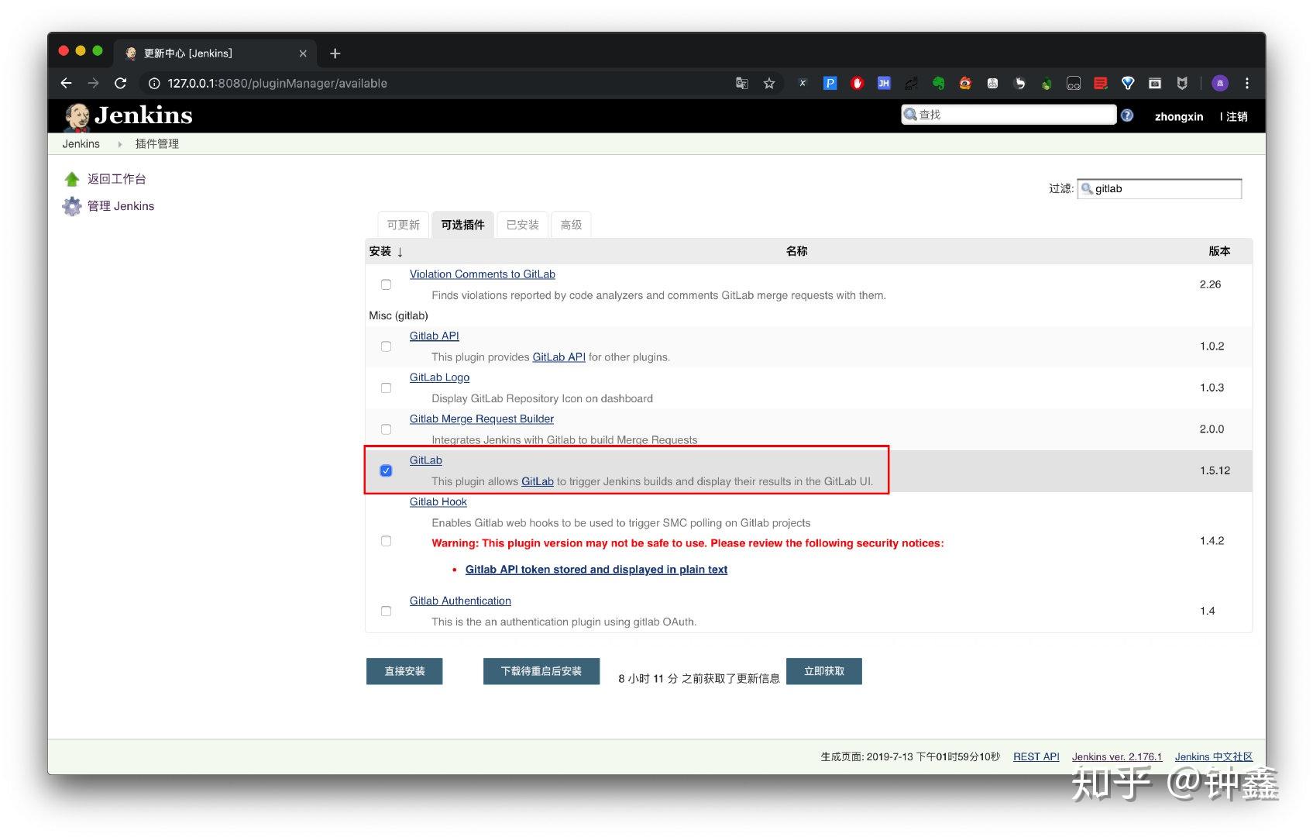Click the Jenkins butler logo icon
Screen dimensions: 1313x837
(77, 117)
